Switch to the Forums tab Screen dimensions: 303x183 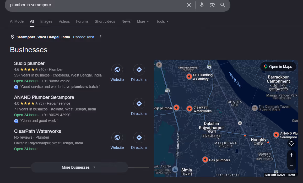[x=82, y=22]
